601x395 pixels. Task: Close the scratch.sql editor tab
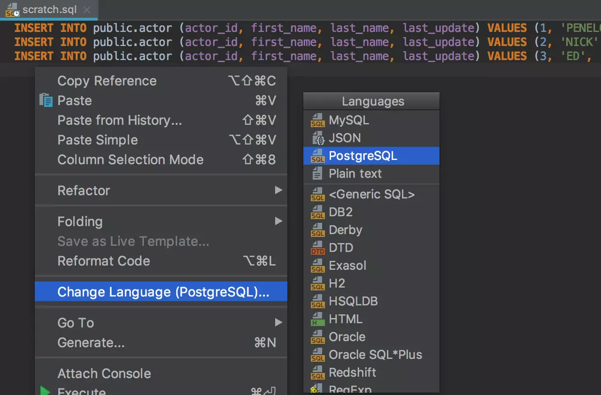(x=87, y=10)
